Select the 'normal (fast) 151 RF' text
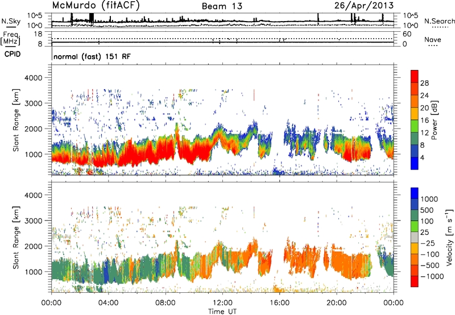Screen dimensions: 455x315 92,56
